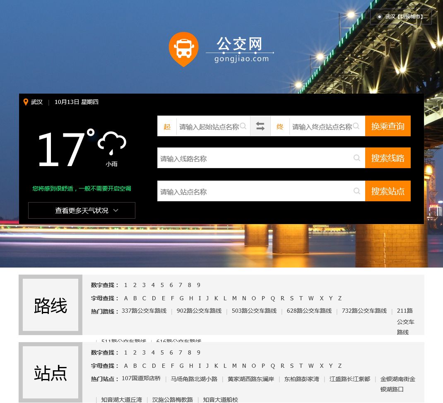Select letter M in the 路线 字母查找 row
The image size is (443, 403).
[x=234, y=299]
